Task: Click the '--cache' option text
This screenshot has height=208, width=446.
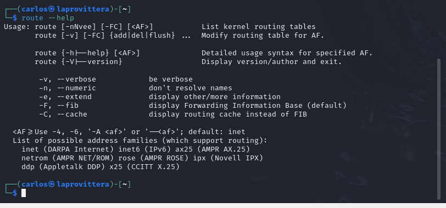Action: [x=72, y=114]
